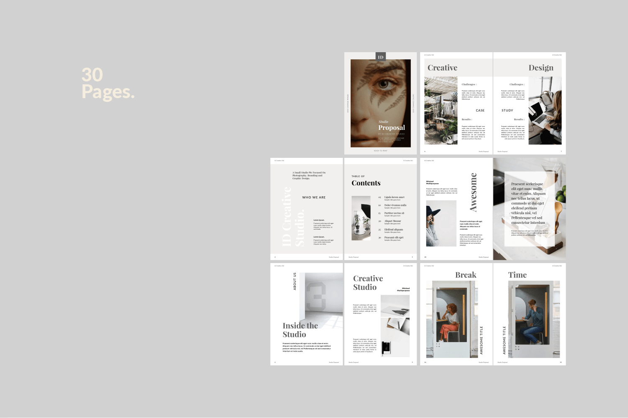Click 'Minimal Multipurpose' on the Creative Studio page
This screenshot has height=418, width=628.
pyautogui.click(x=403, y=289)
